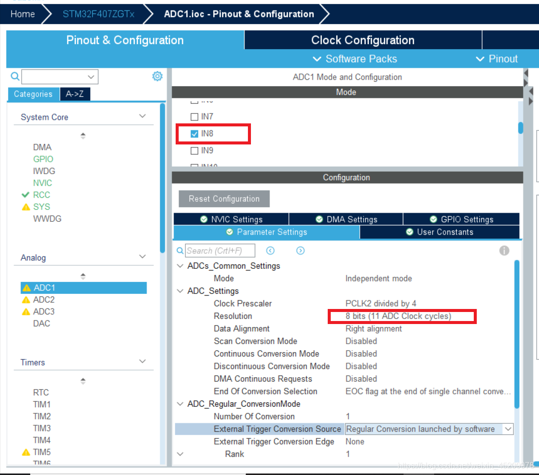Collapse ADC_Regular_ConversionMode group
The height and width of the screenshot is (475, 539).
coord(180,404)
